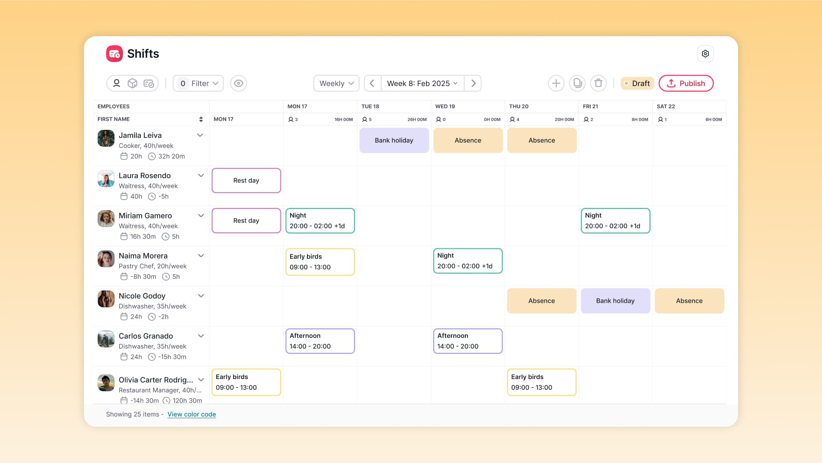Open the Weekly view dropdown
822x463 pixels.
click(336, 83)
